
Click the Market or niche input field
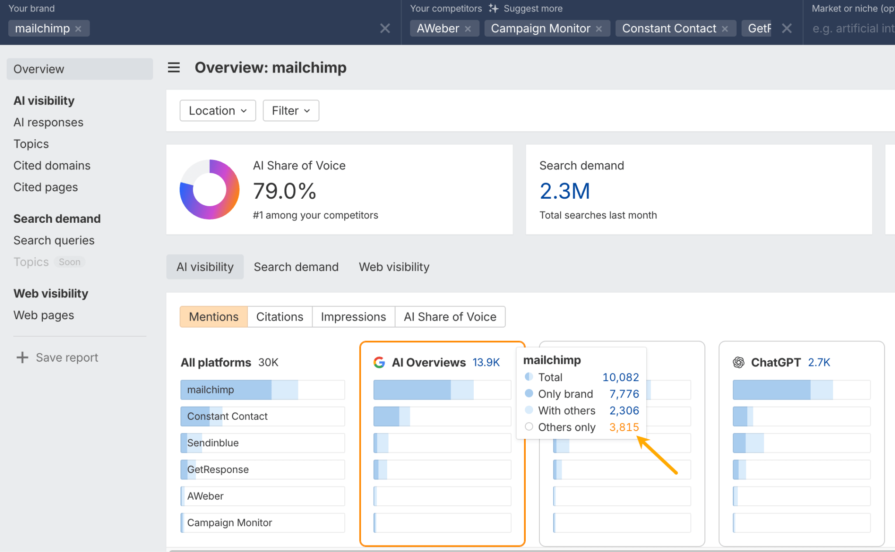click(852, 28)
